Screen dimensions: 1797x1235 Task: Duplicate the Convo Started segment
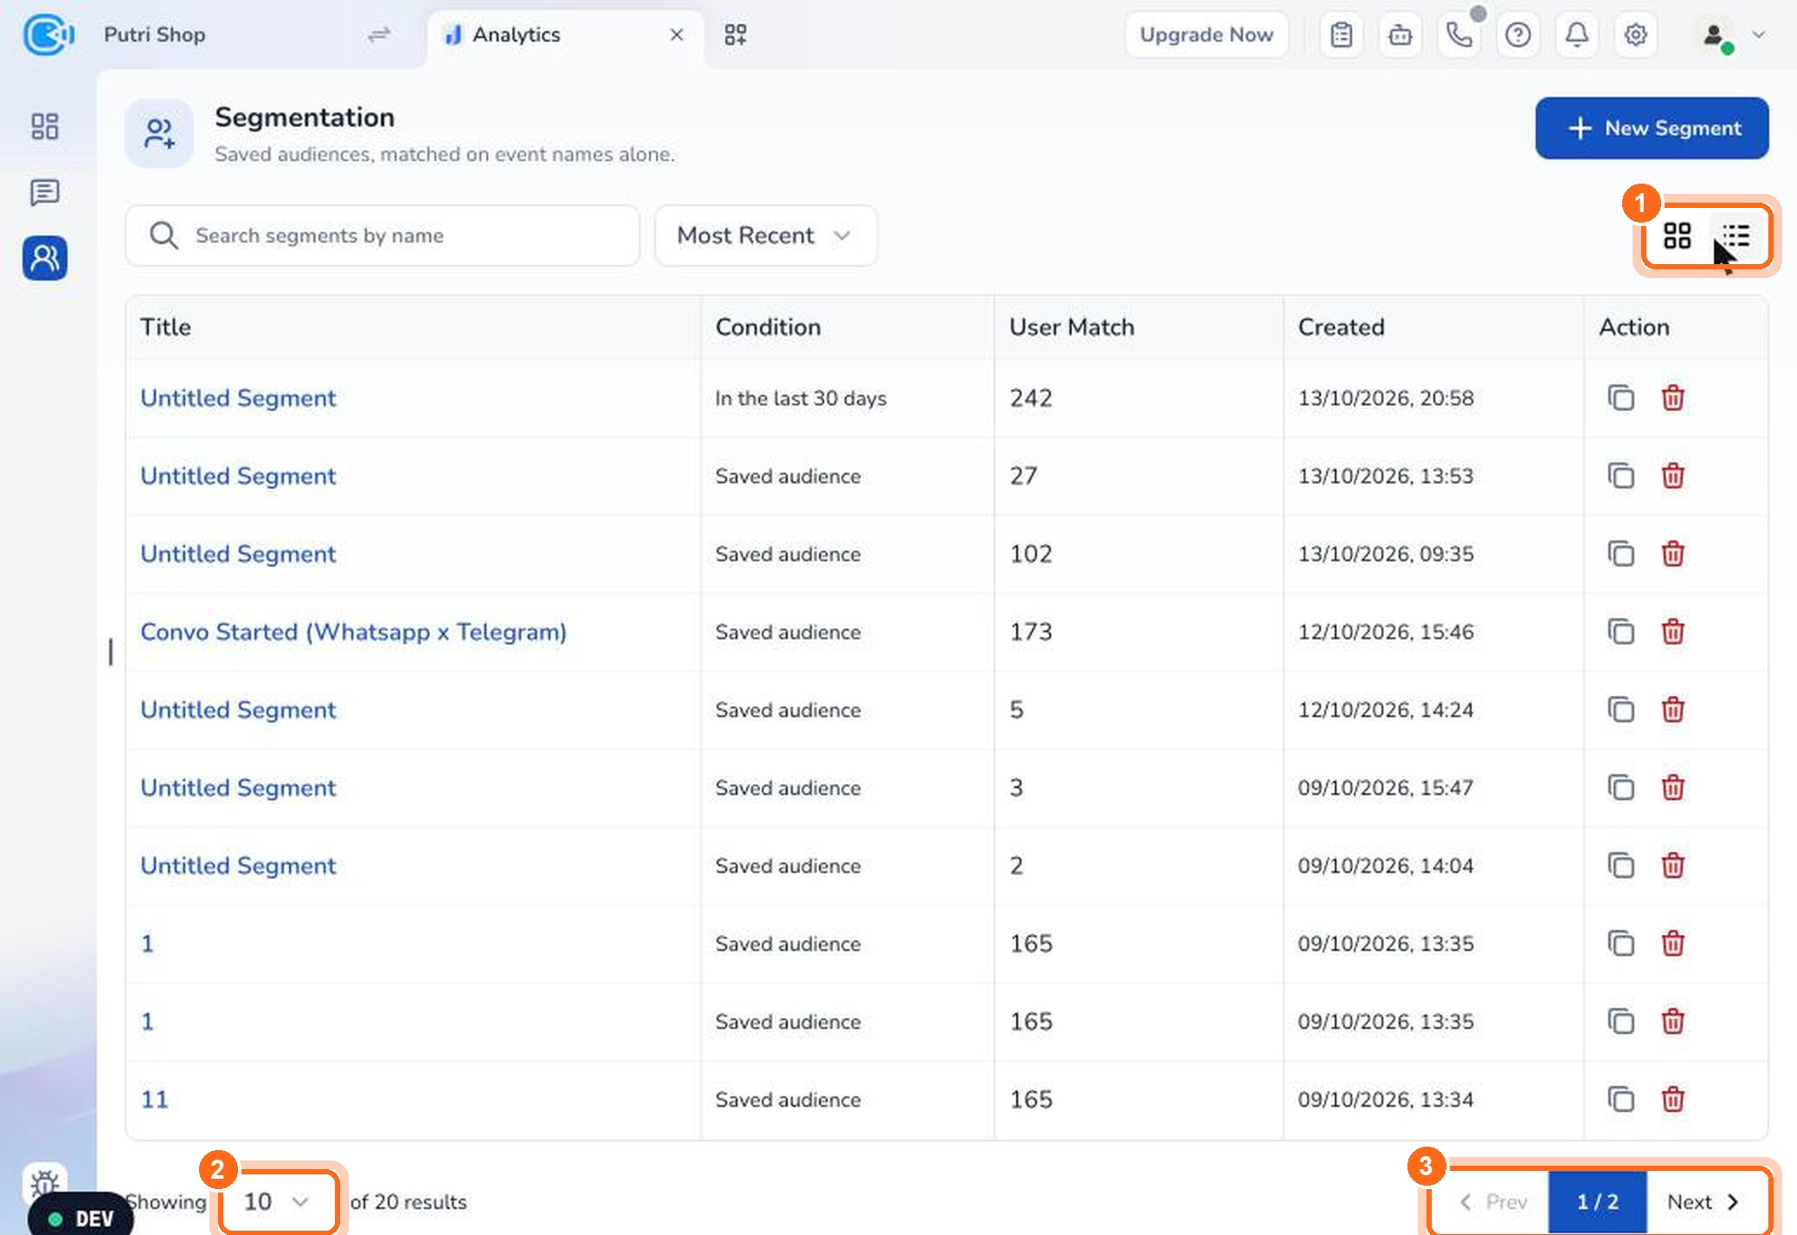1621,631
